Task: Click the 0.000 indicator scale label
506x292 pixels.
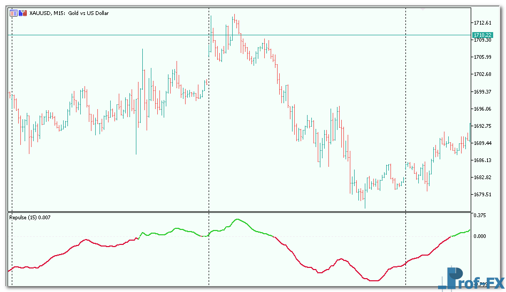Action: coord(479,236)
